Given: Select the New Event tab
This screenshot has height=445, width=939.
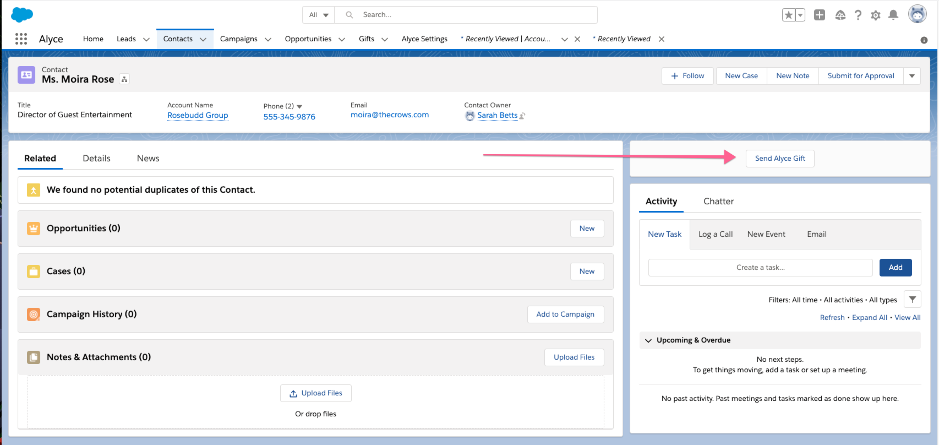Looking at the screenshot, I should click(766, 234).
